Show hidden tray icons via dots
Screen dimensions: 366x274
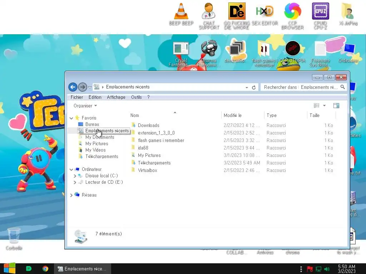pos(301,269)
